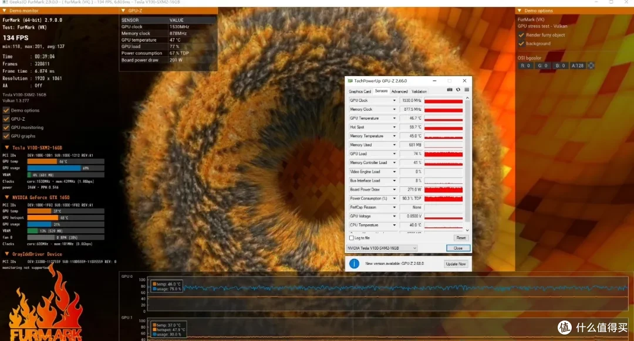Viewport: 634px width, 341px height.
Task: Collapse the Demo monitor panel
Action: (x=5, y=11)
